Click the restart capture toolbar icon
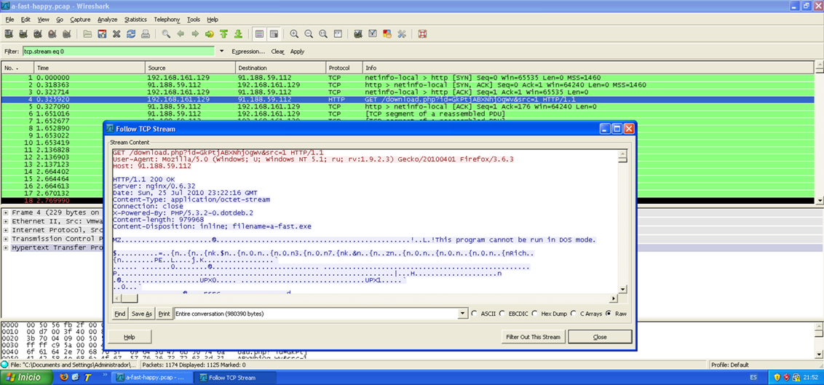 (x=66, y=33)
